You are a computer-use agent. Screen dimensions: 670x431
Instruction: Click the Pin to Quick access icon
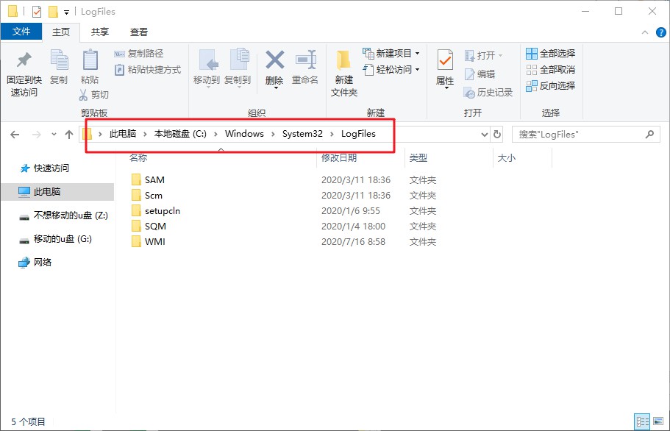(24, 62)
